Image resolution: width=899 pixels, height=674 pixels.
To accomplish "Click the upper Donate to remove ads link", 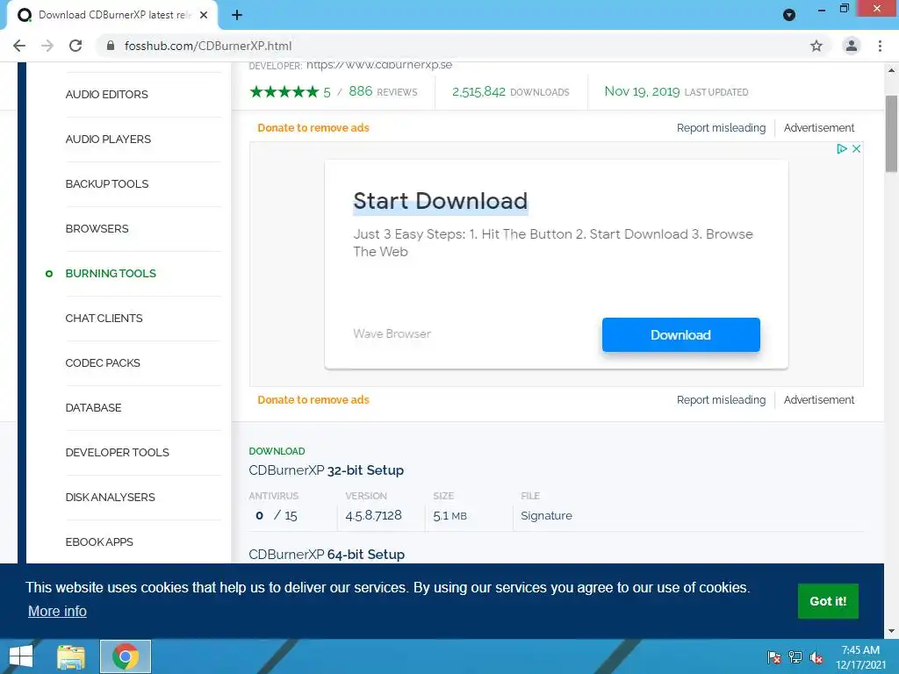I will point(313,128).
